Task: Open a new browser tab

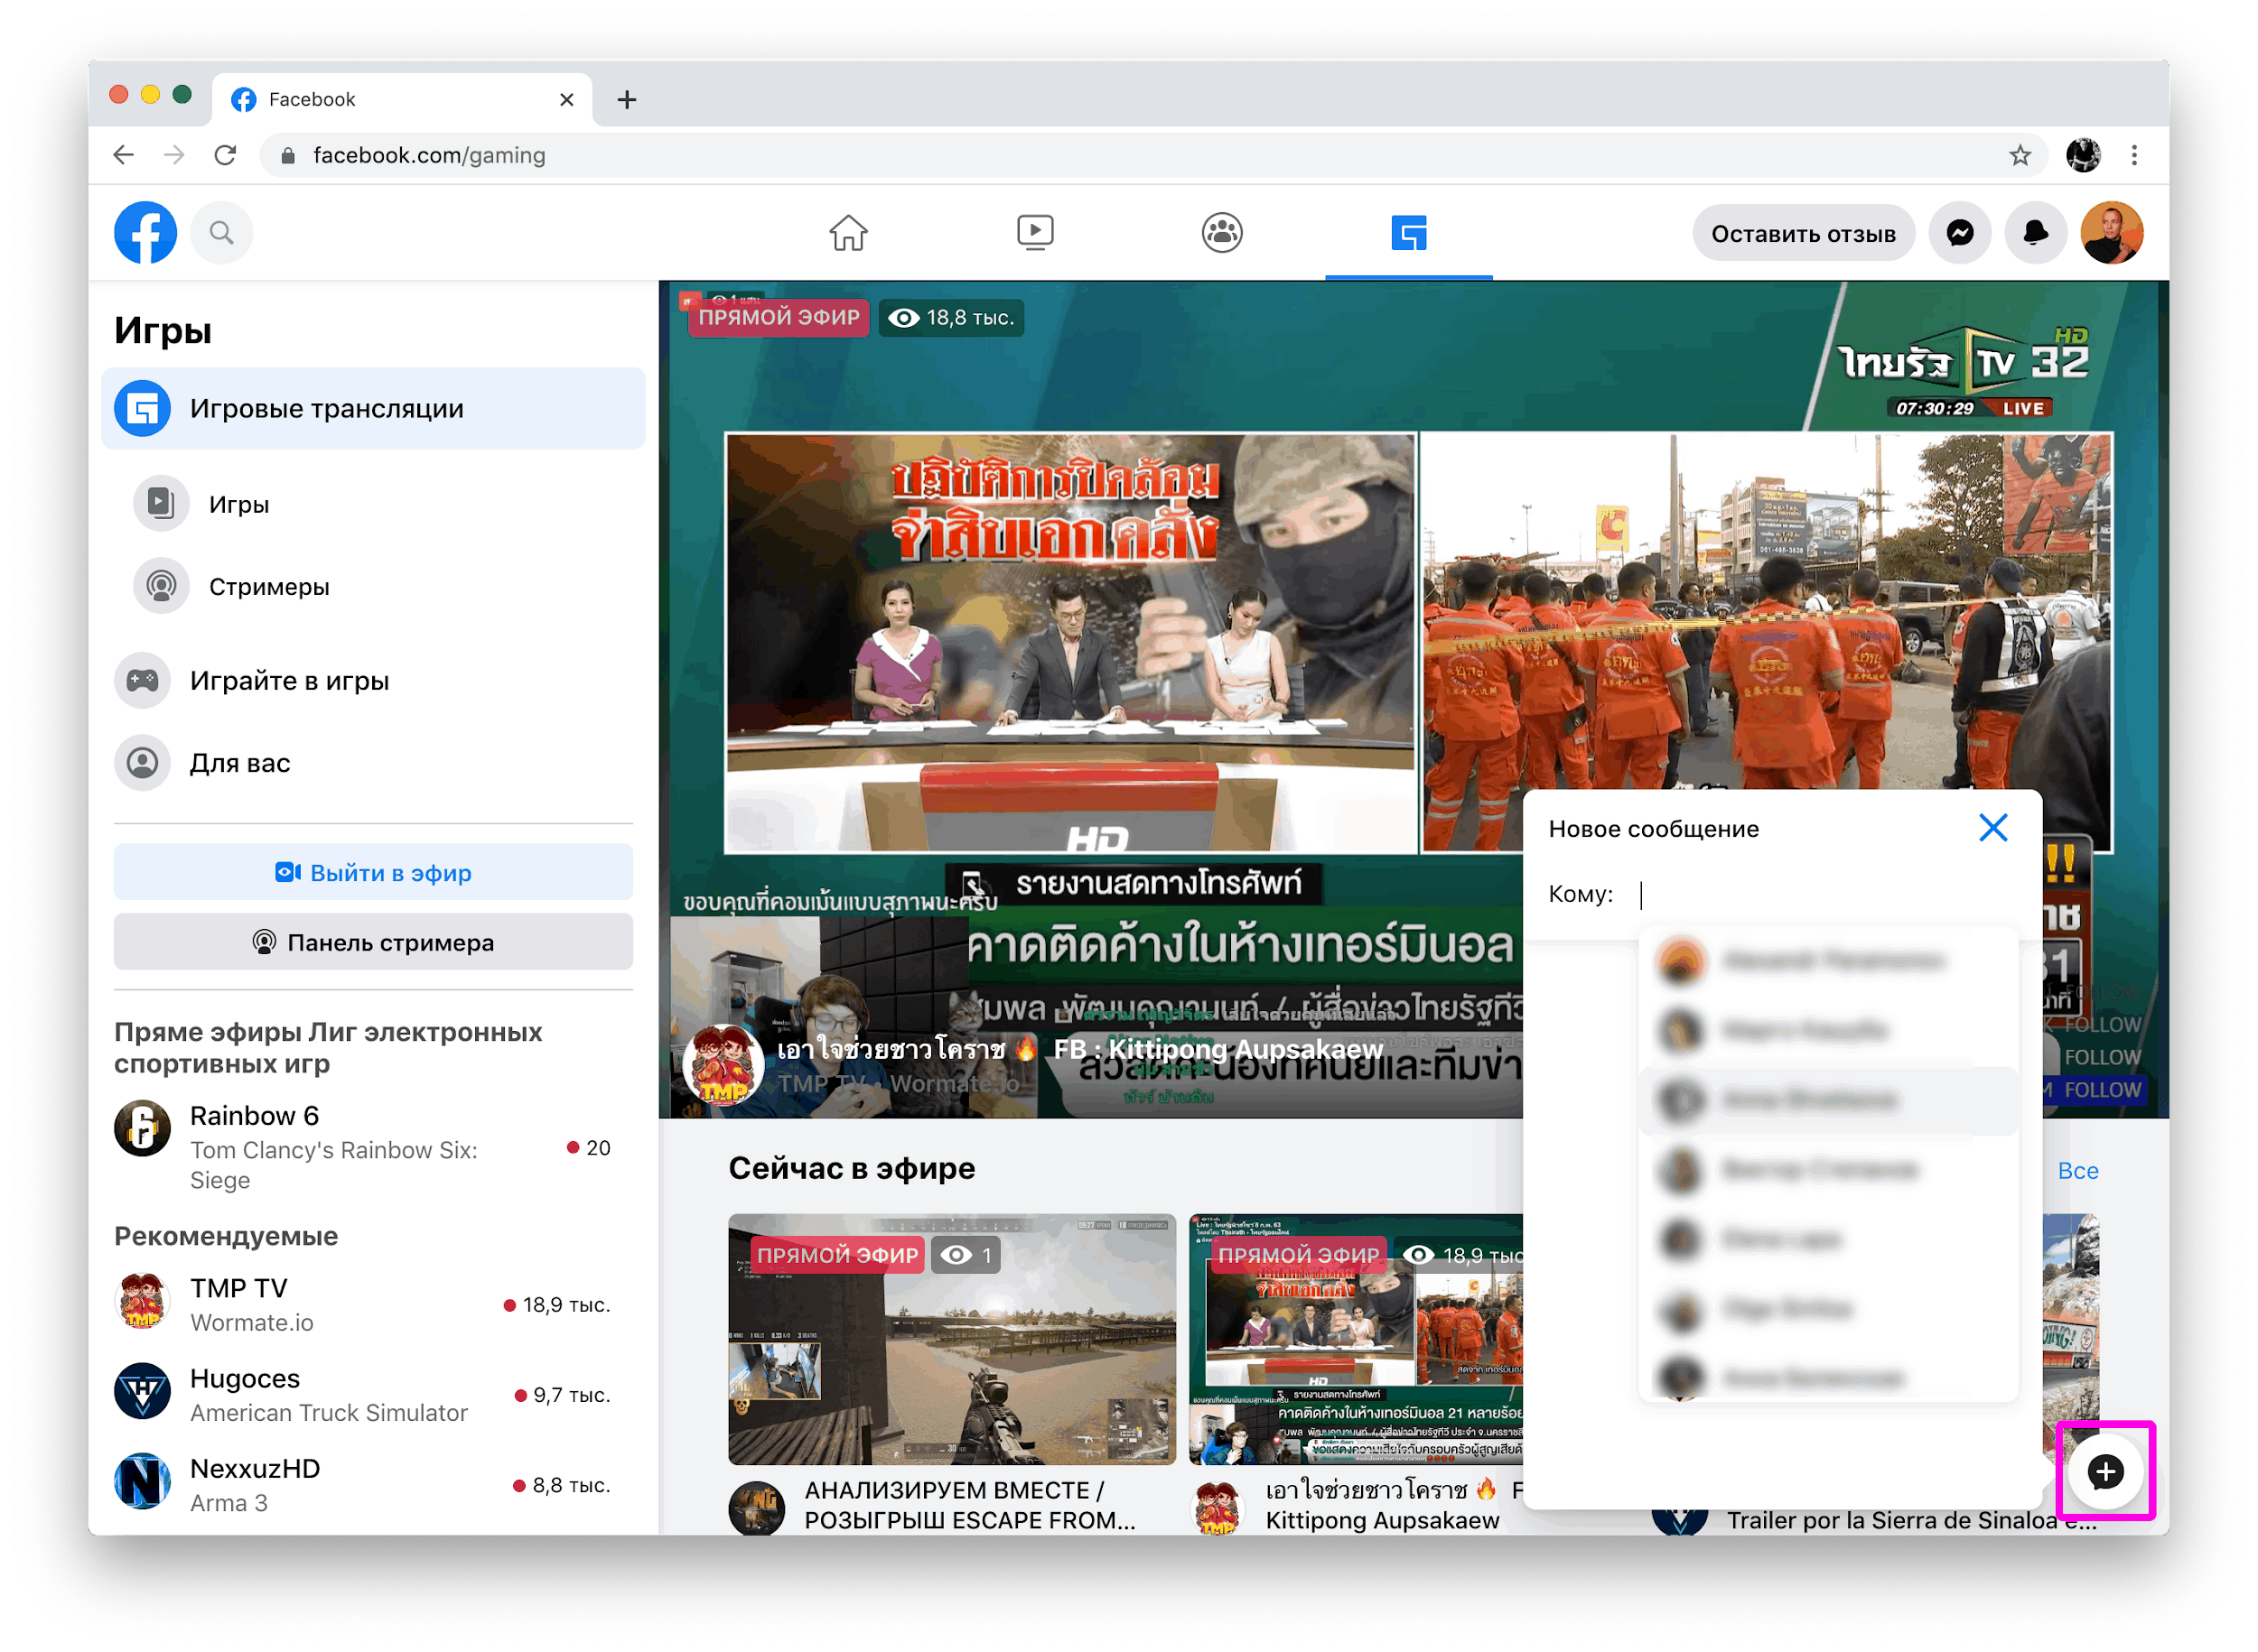Action: click(626, 99)
